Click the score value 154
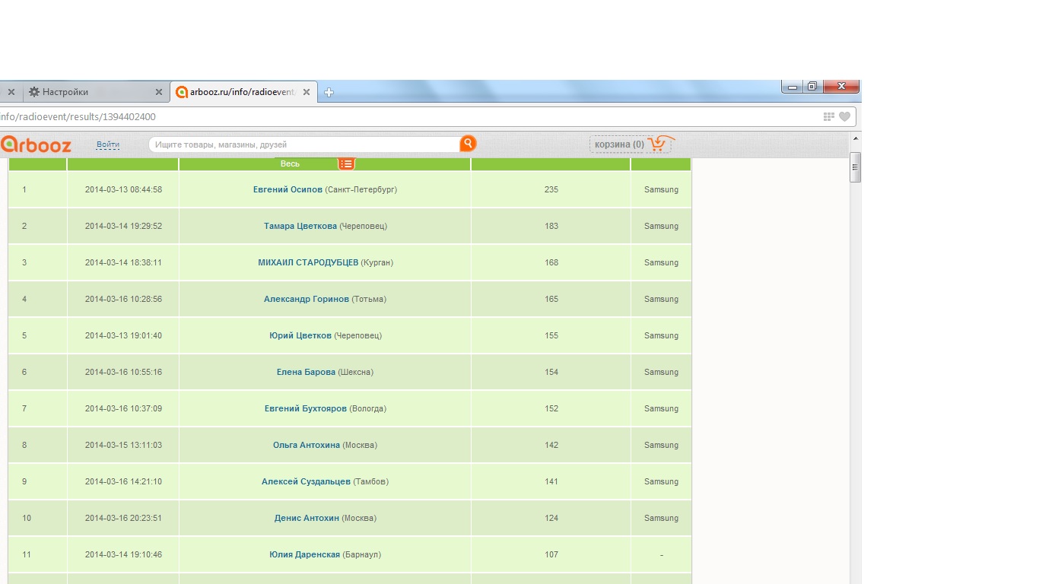The image size is (1039, 584). [551, 372]
